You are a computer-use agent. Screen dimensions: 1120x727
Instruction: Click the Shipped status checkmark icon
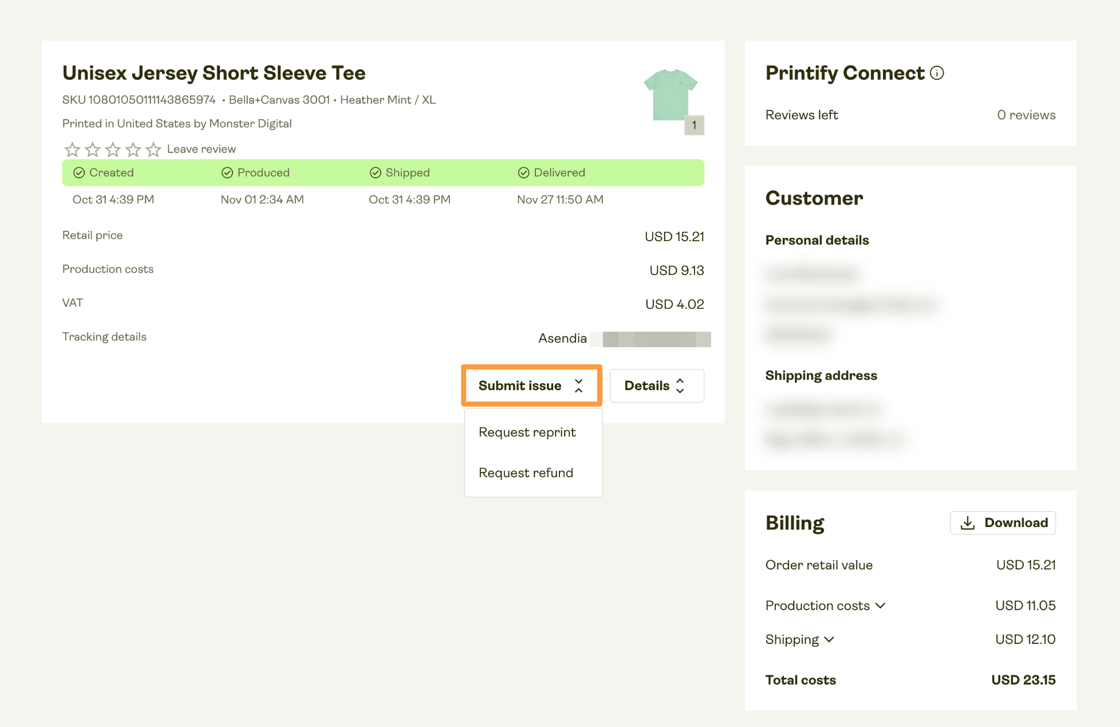coord(375,172)
